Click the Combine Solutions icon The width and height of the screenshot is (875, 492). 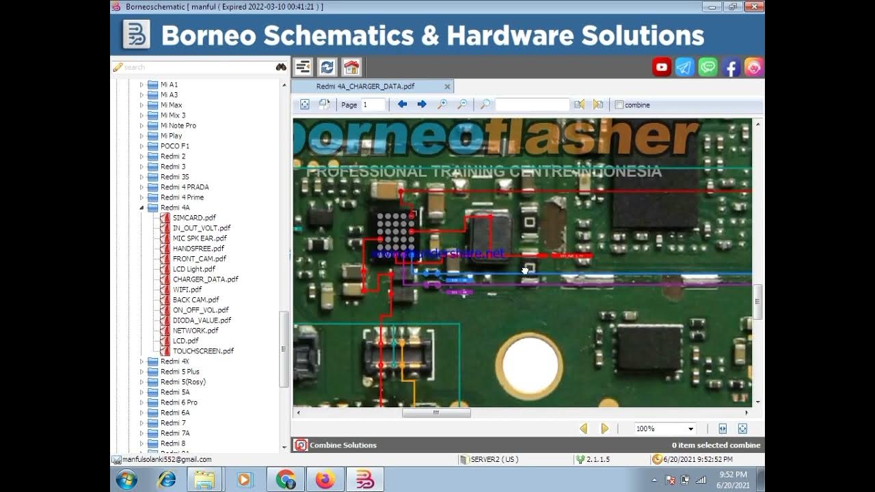point(301,445)
